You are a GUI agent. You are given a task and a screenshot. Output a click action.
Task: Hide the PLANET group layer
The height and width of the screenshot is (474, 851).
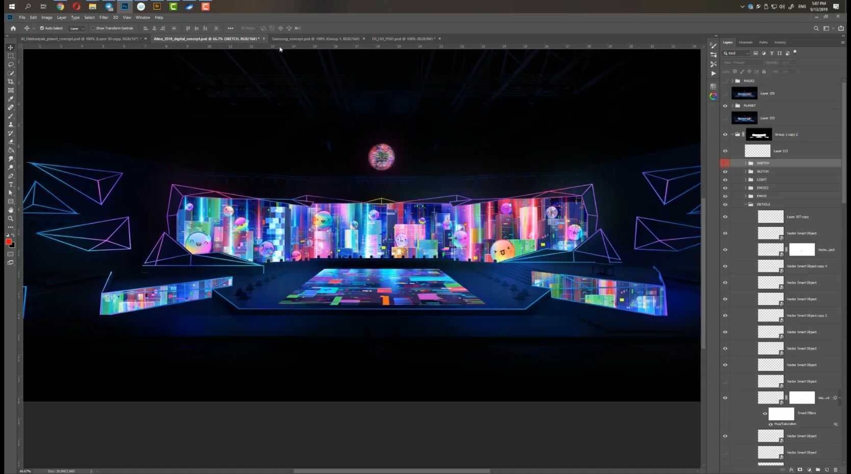coord(725,106)
